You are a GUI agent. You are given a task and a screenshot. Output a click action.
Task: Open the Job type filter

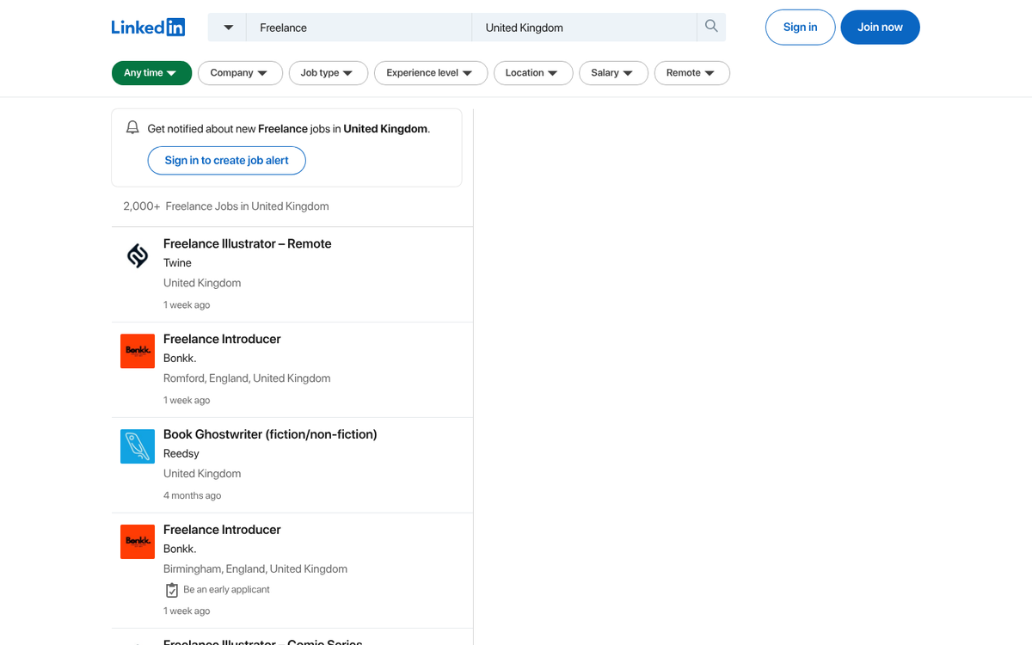coord(328,73)
